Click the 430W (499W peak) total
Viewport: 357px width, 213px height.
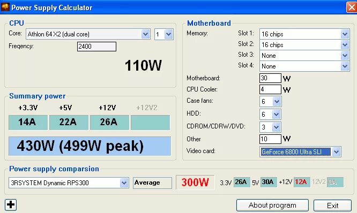click(x=90, y=146)
